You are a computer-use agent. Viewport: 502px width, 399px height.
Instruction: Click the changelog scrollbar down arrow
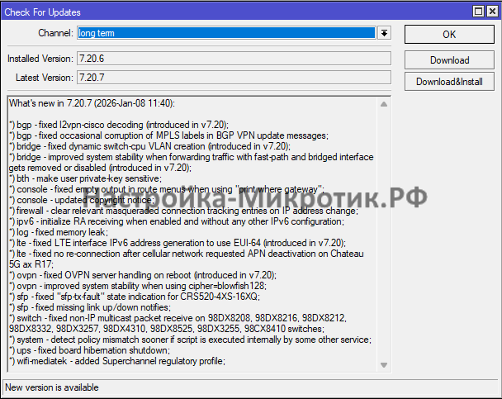point(384,365)
